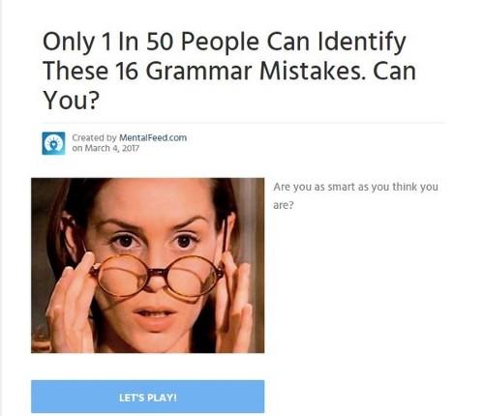Click 'You?' on the headline's last line
The width and height of the screenshot is (484, 416).
[71, 100]
